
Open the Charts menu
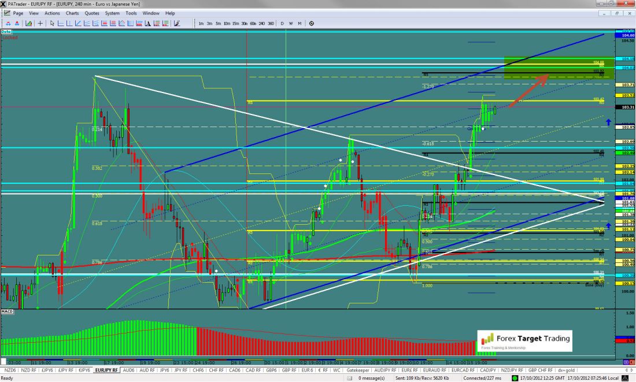[x=72, y=13]
